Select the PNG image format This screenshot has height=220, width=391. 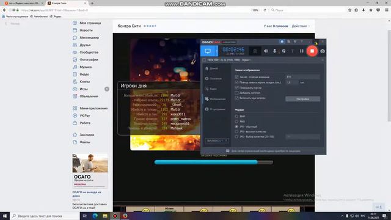coord(236,122)
